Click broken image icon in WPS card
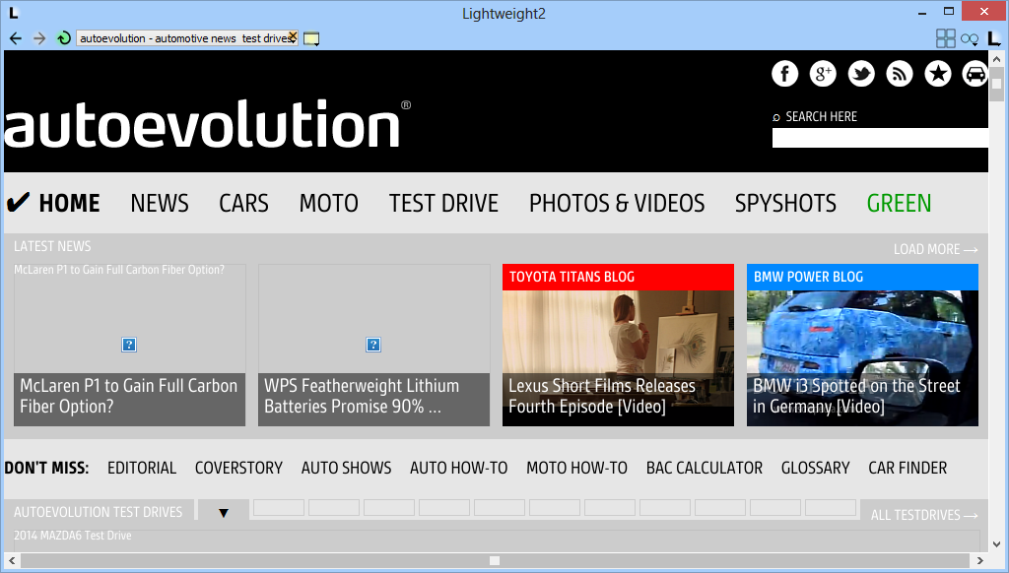 click(373, 345)
